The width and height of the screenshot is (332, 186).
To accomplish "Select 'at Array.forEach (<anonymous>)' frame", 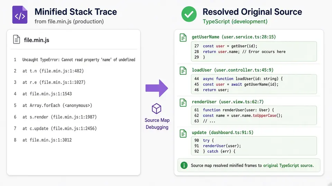I will (57, 105).
